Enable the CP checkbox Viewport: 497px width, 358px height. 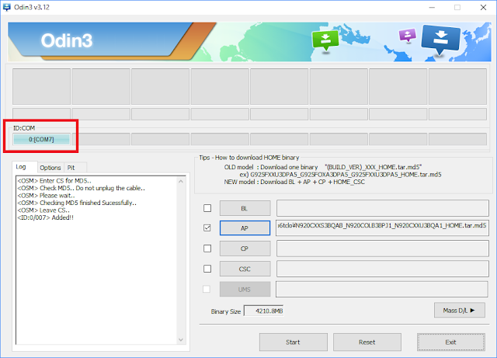(207, 249)
